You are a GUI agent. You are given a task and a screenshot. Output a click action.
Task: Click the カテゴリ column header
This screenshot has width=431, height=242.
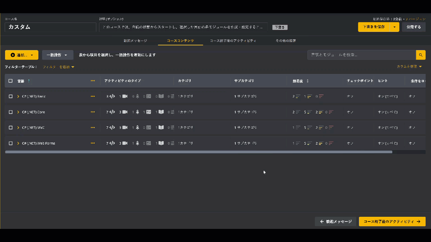click(185, 81)
